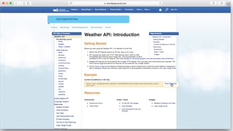Image resolution: width=233 pixels, height=131 pixels.
Task: Open Weather Conditions Icon Sets link
Action: (x=165, y=103)
